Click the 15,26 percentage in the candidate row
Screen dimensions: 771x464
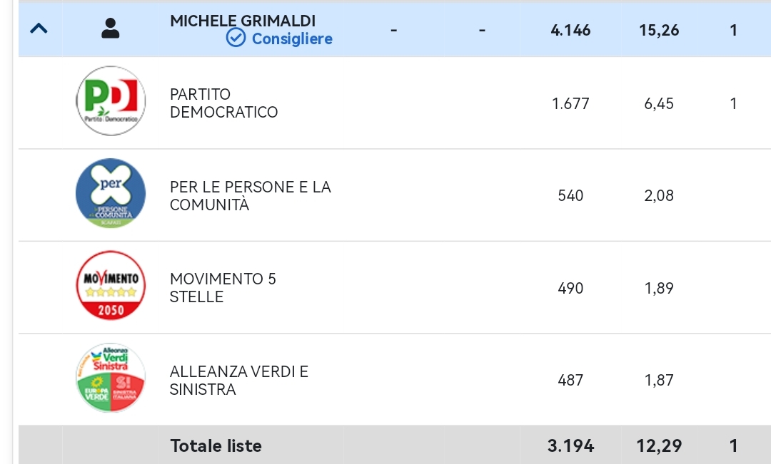point(659,31)
